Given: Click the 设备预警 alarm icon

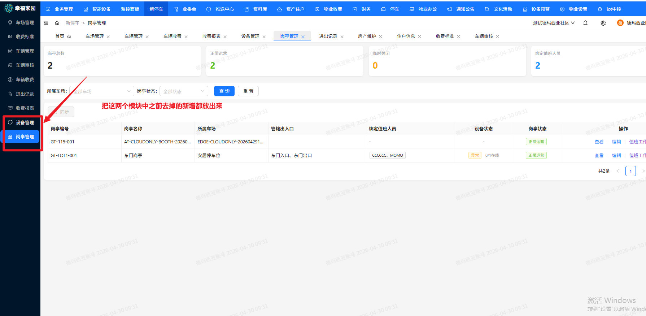Looking at the screenshot, I should point(525,9).
